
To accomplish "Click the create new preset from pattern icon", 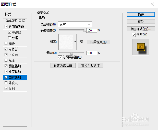I will click(x=81, y=42).
